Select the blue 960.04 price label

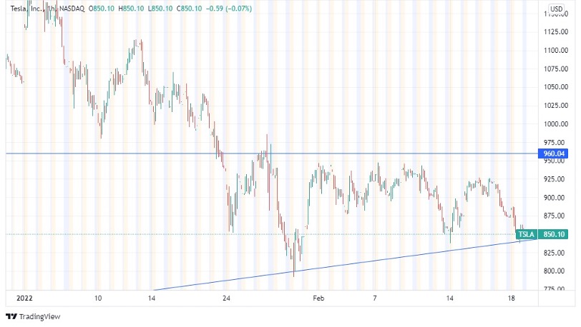[555, 154]
